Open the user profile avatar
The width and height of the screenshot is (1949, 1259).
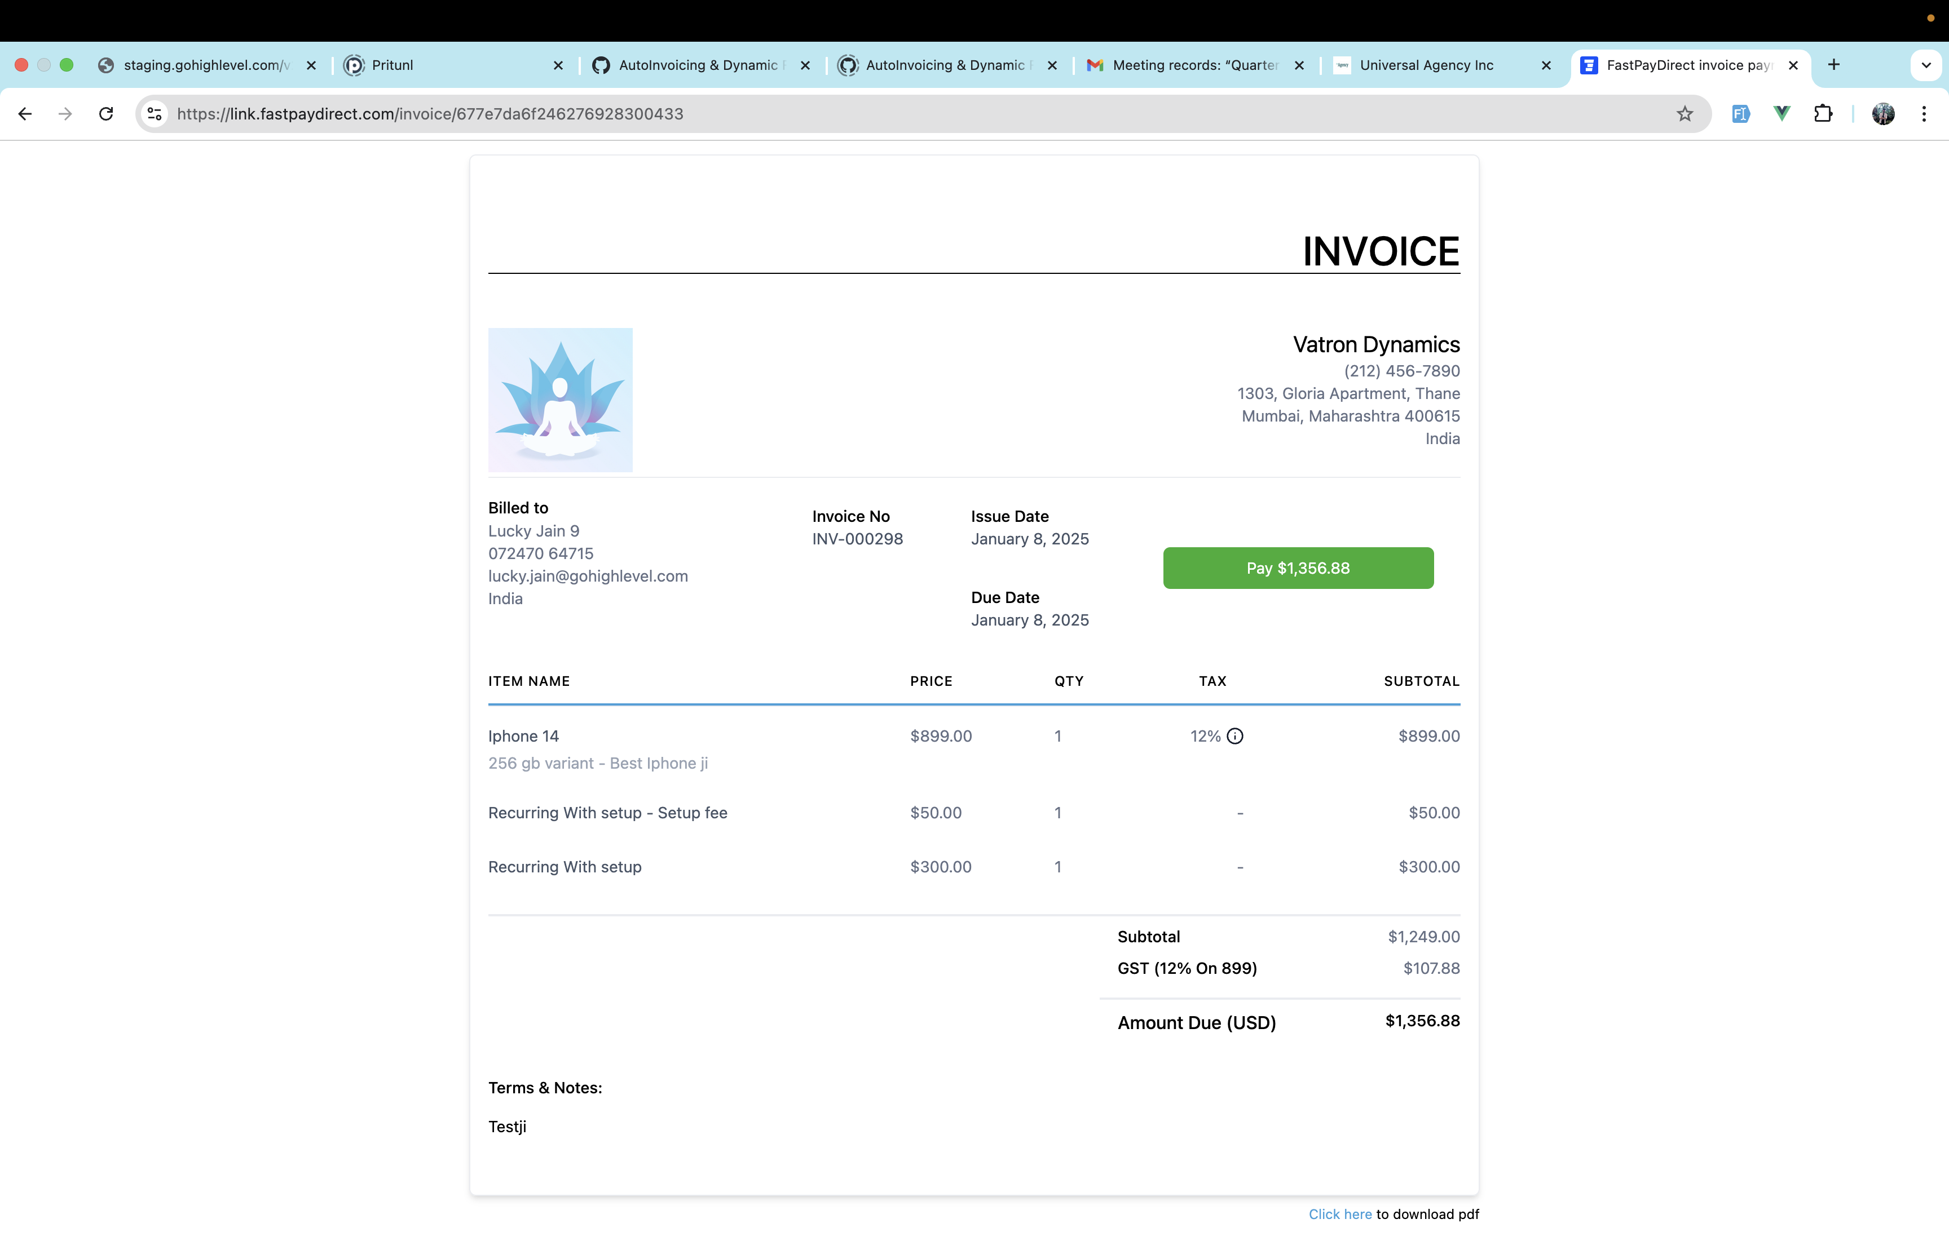(1883, 114)
